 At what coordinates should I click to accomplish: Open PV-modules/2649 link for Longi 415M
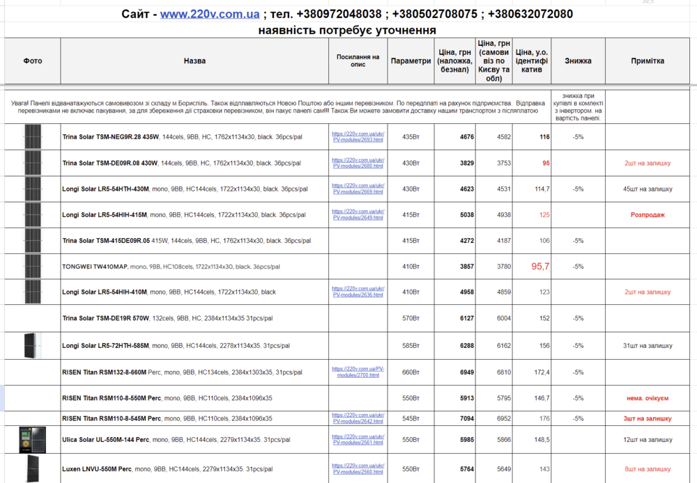pyautogui.click(x=358, y=214)
